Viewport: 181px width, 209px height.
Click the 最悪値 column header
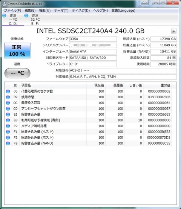[x=115, y=85]
